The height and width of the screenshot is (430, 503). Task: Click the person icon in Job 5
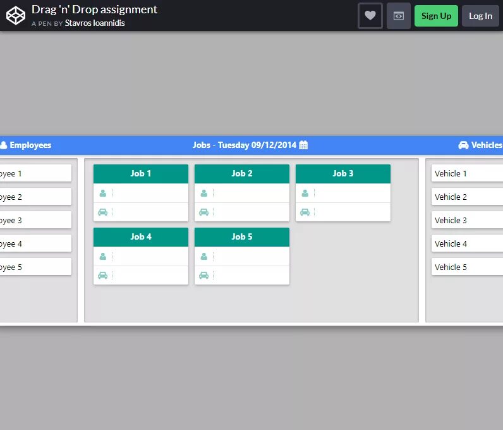(203, 256)
